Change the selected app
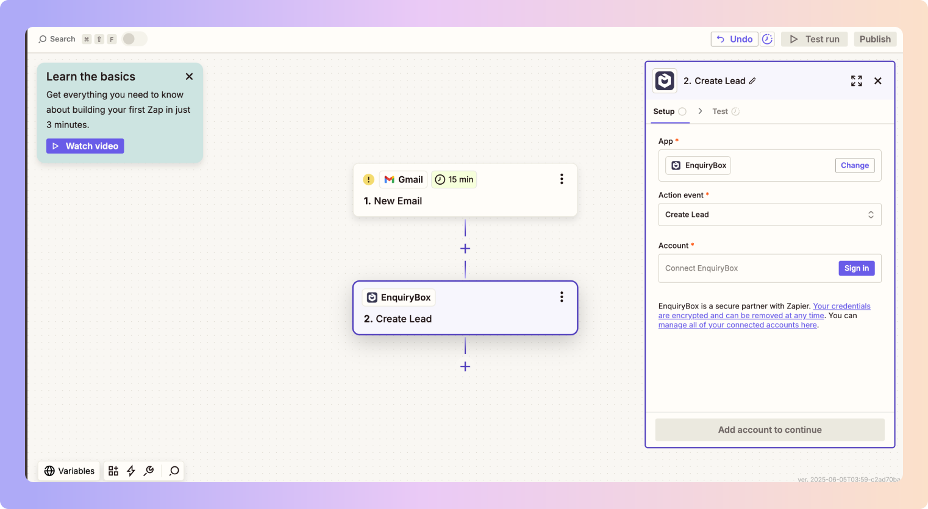Image resolution: width=928 pixels, height=509 pixels. (855, 166)
